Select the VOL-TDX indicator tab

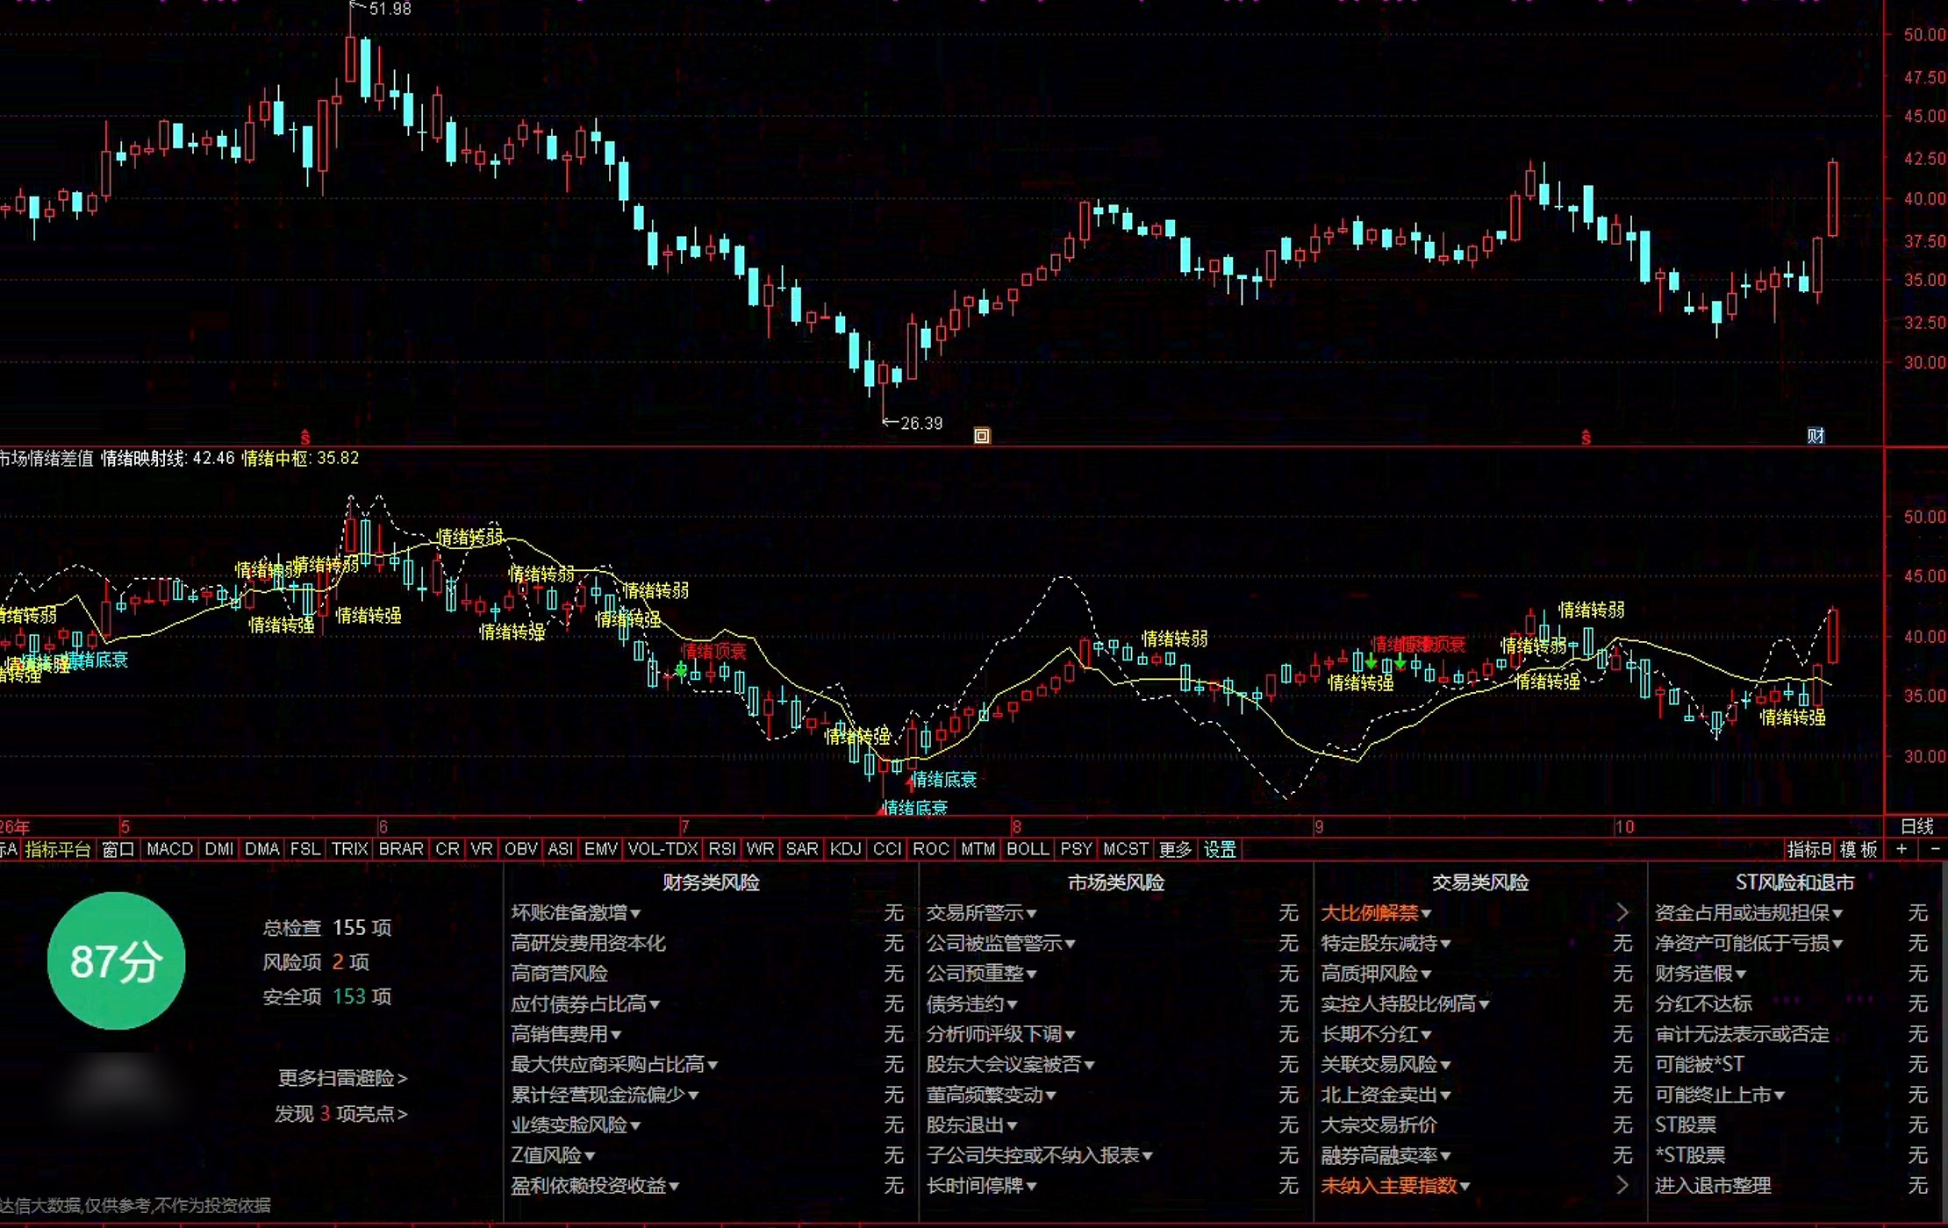point(662,849)
